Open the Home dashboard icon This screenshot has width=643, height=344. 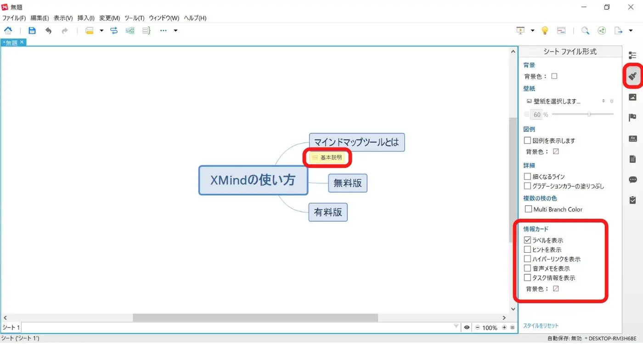tap(8, 31)
